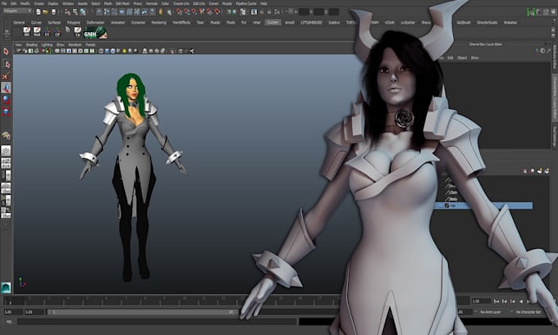Activate the Scale tool cube icon

tap(6, 111)
